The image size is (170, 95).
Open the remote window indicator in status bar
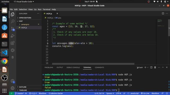click(11, 93)
